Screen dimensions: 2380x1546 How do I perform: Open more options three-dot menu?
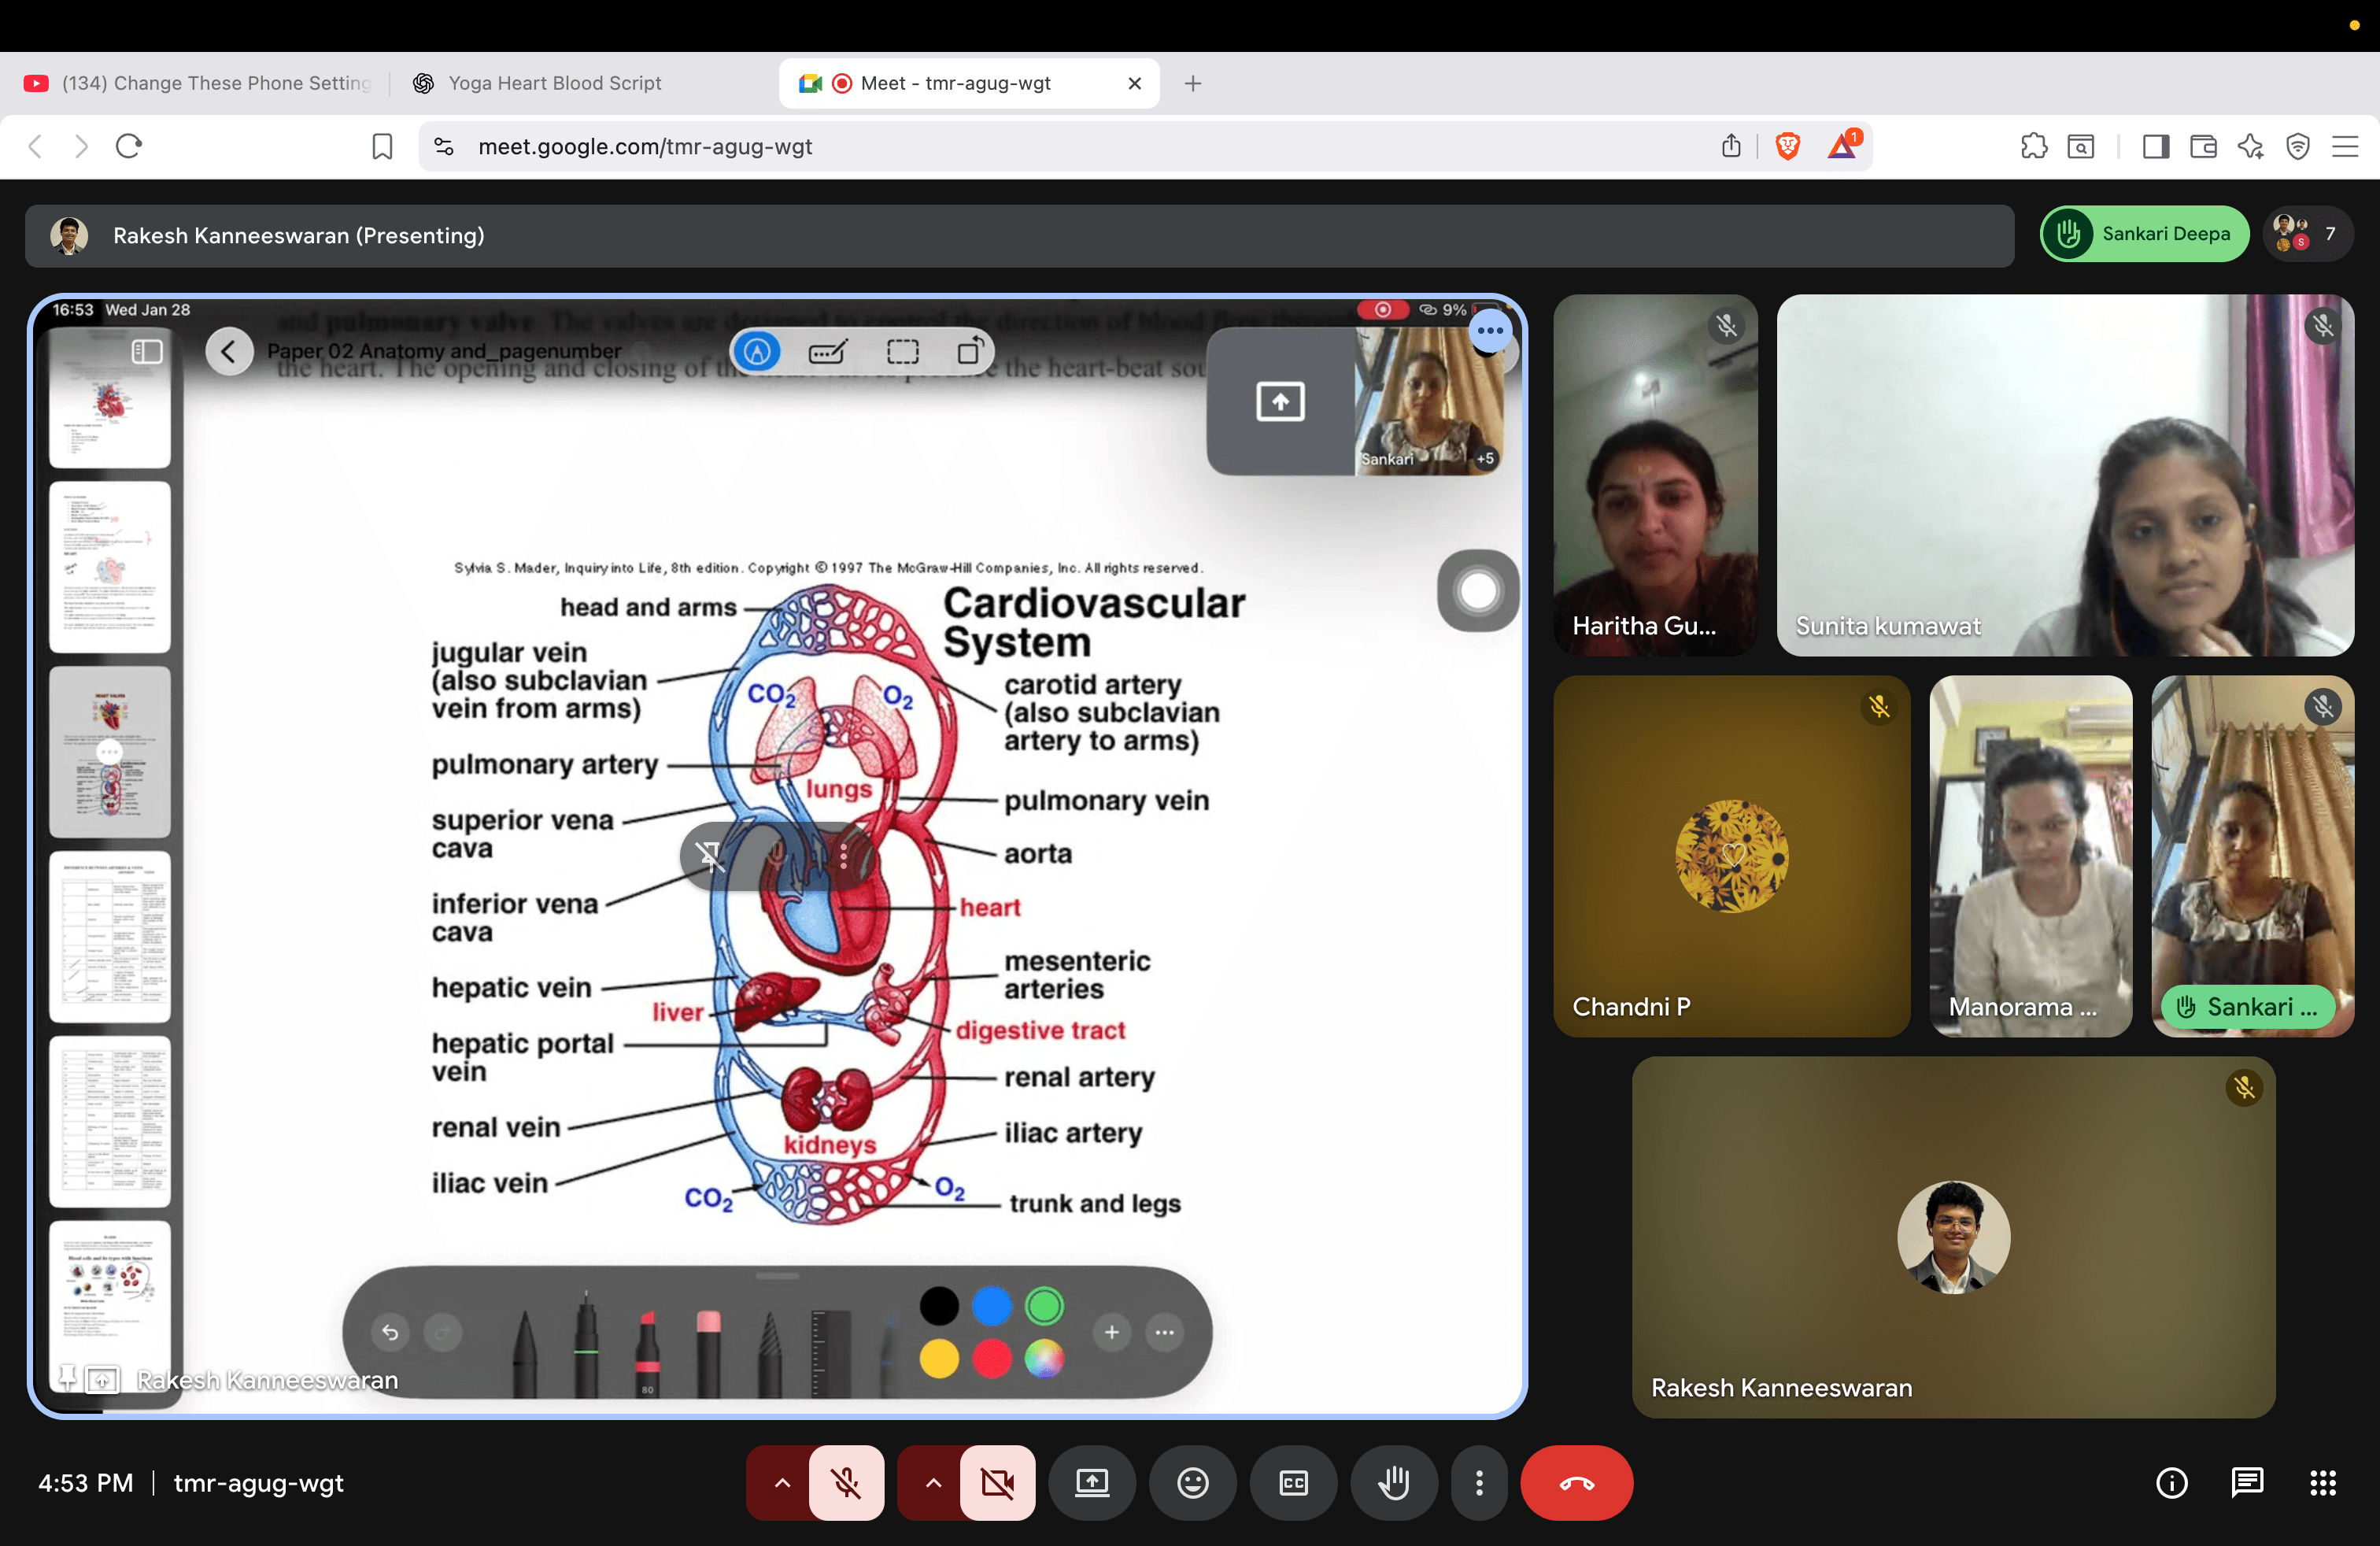[1479, 1483]
